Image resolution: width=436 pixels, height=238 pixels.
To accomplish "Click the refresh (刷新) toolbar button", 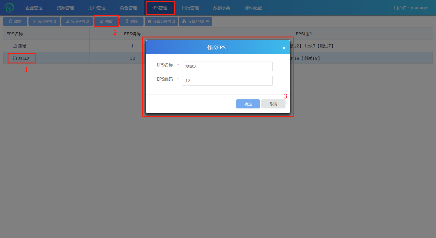I will pos(15,21).
